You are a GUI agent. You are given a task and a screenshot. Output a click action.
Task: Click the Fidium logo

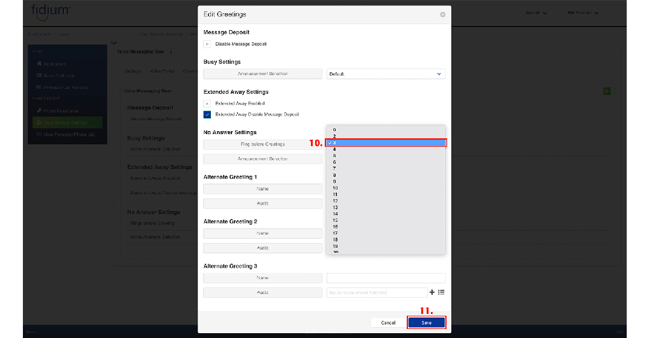click(51, 11)
